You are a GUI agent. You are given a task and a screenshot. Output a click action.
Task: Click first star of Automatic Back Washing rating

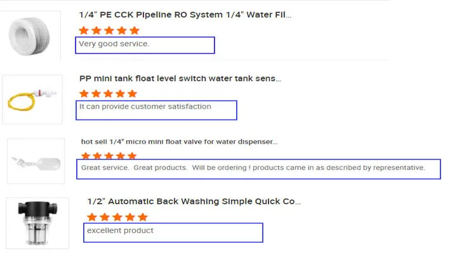tap(91, 217)
